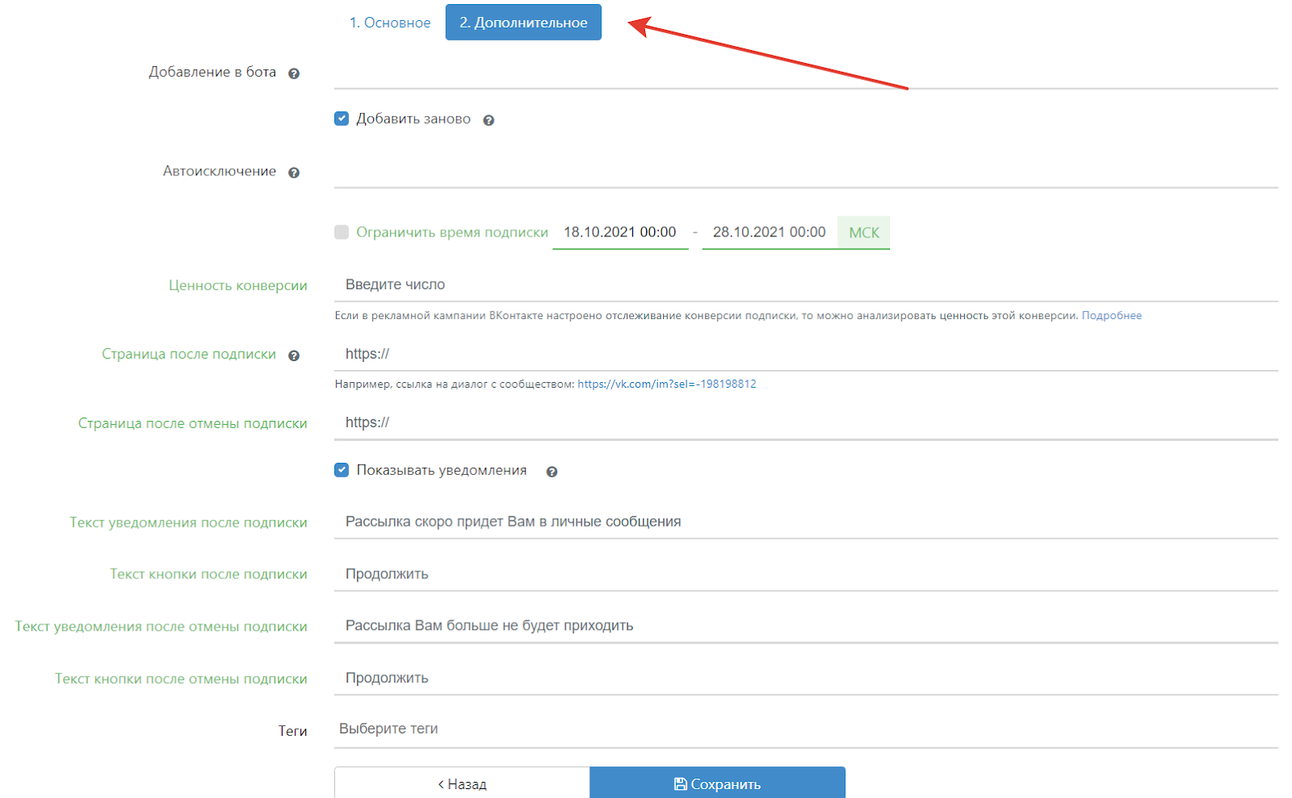Open the Автоисключение selection field
1292x798 pixels.
pos(805,172)
